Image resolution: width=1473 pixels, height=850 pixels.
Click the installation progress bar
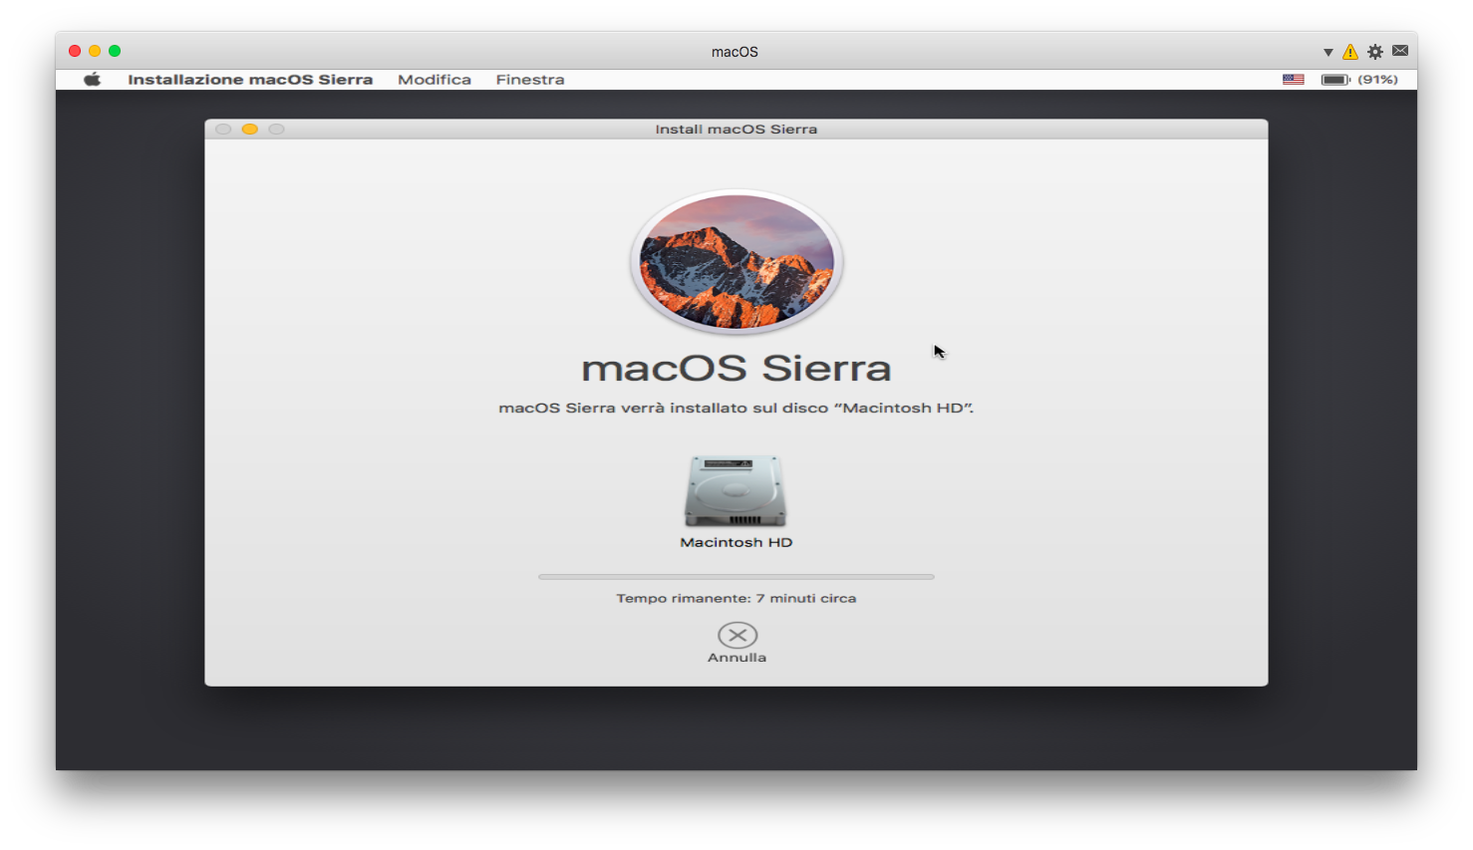736,577
